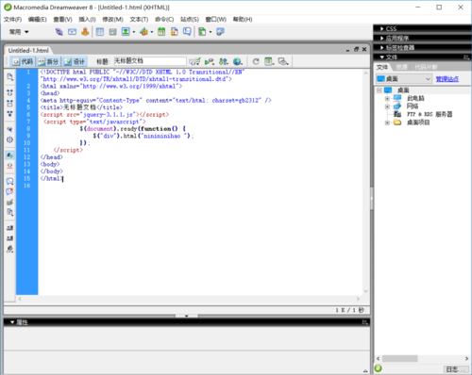Open the 编辑(E) menu

coord(37,20)
